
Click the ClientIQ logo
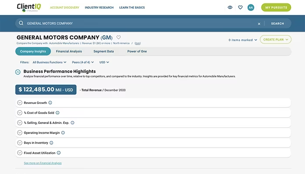29,7
